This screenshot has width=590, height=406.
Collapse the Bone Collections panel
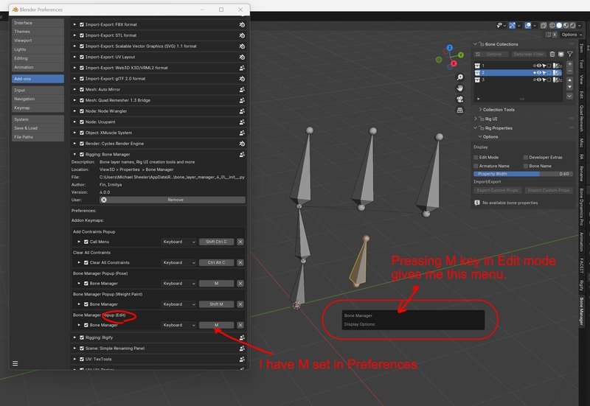476,44
